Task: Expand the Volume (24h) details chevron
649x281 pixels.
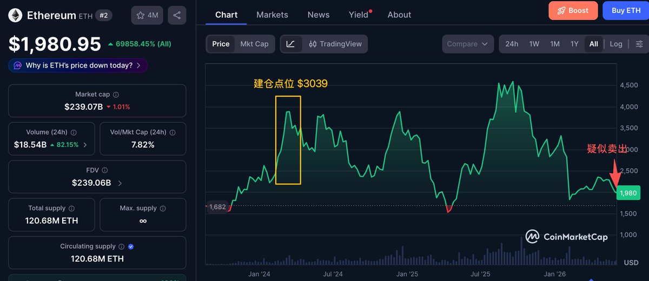Action: (85, 145)
